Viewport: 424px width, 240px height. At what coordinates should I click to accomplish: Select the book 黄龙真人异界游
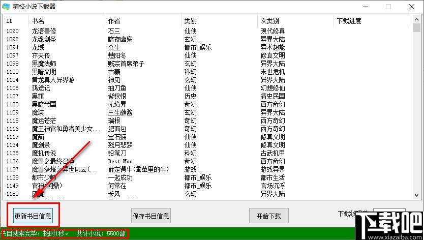tap(53, 80)
